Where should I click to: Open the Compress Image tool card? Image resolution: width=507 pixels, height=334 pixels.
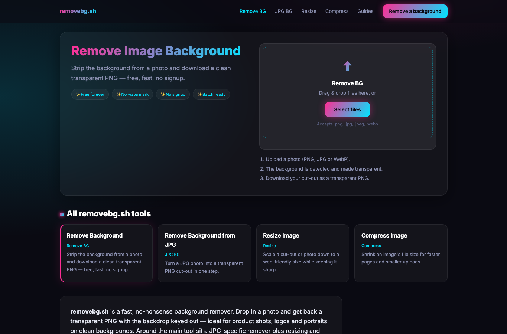coord(401,253)
